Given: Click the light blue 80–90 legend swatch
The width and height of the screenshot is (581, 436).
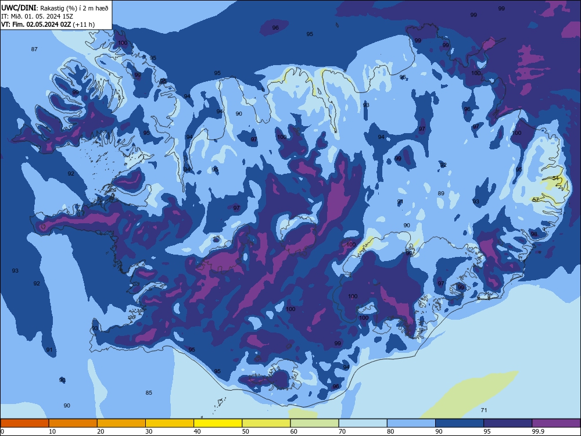Looking at the screenshot, I should click(411, 423).
